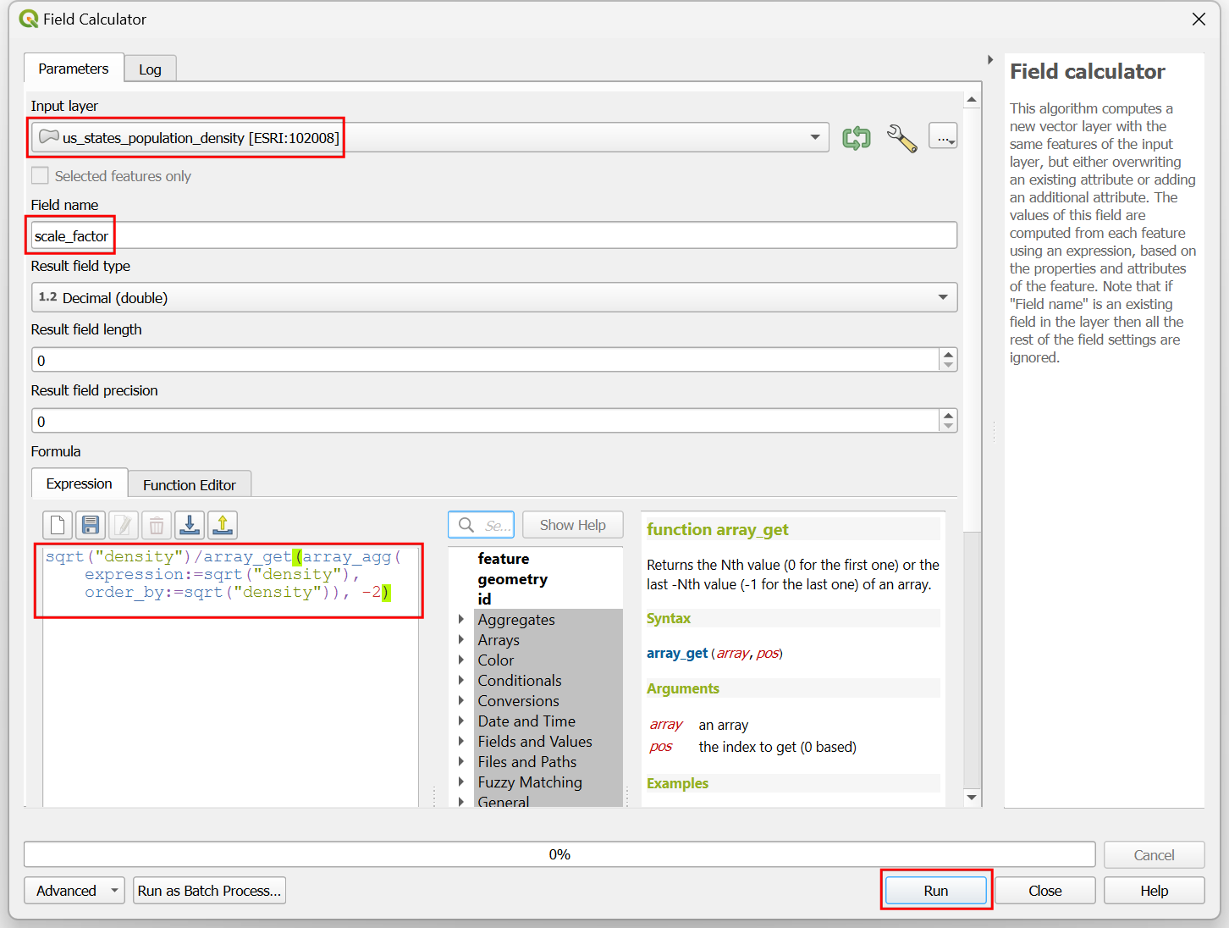
Task: Increase the Result field precision value
Action: tap(948, 415)
